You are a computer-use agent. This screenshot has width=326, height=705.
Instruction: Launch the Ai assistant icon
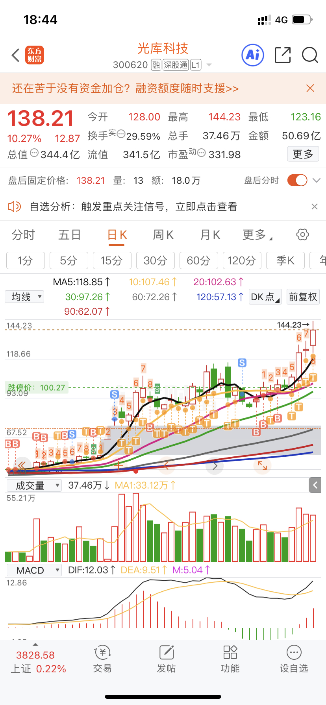(x=252, y=55)
